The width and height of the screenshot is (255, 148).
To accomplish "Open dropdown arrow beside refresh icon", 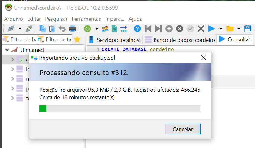I will (96, 29).
